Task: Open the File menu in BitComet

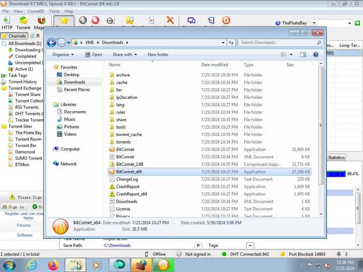Action: [6, 11]
